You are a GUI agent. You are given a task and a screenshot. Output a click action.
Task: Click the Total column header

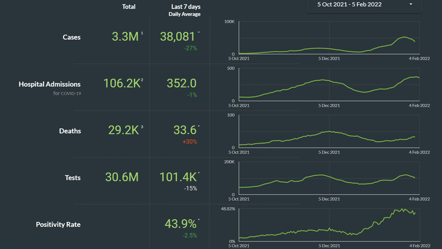click(x=129, y=7)
